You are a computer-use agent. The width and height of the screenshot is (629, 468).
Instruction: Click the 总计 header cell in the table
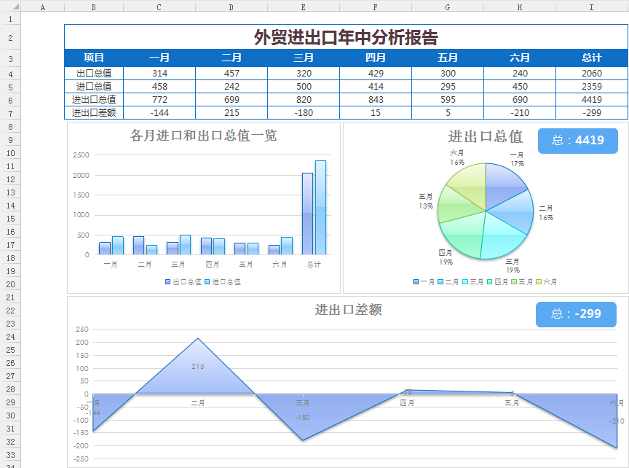(x=591, y=58)
